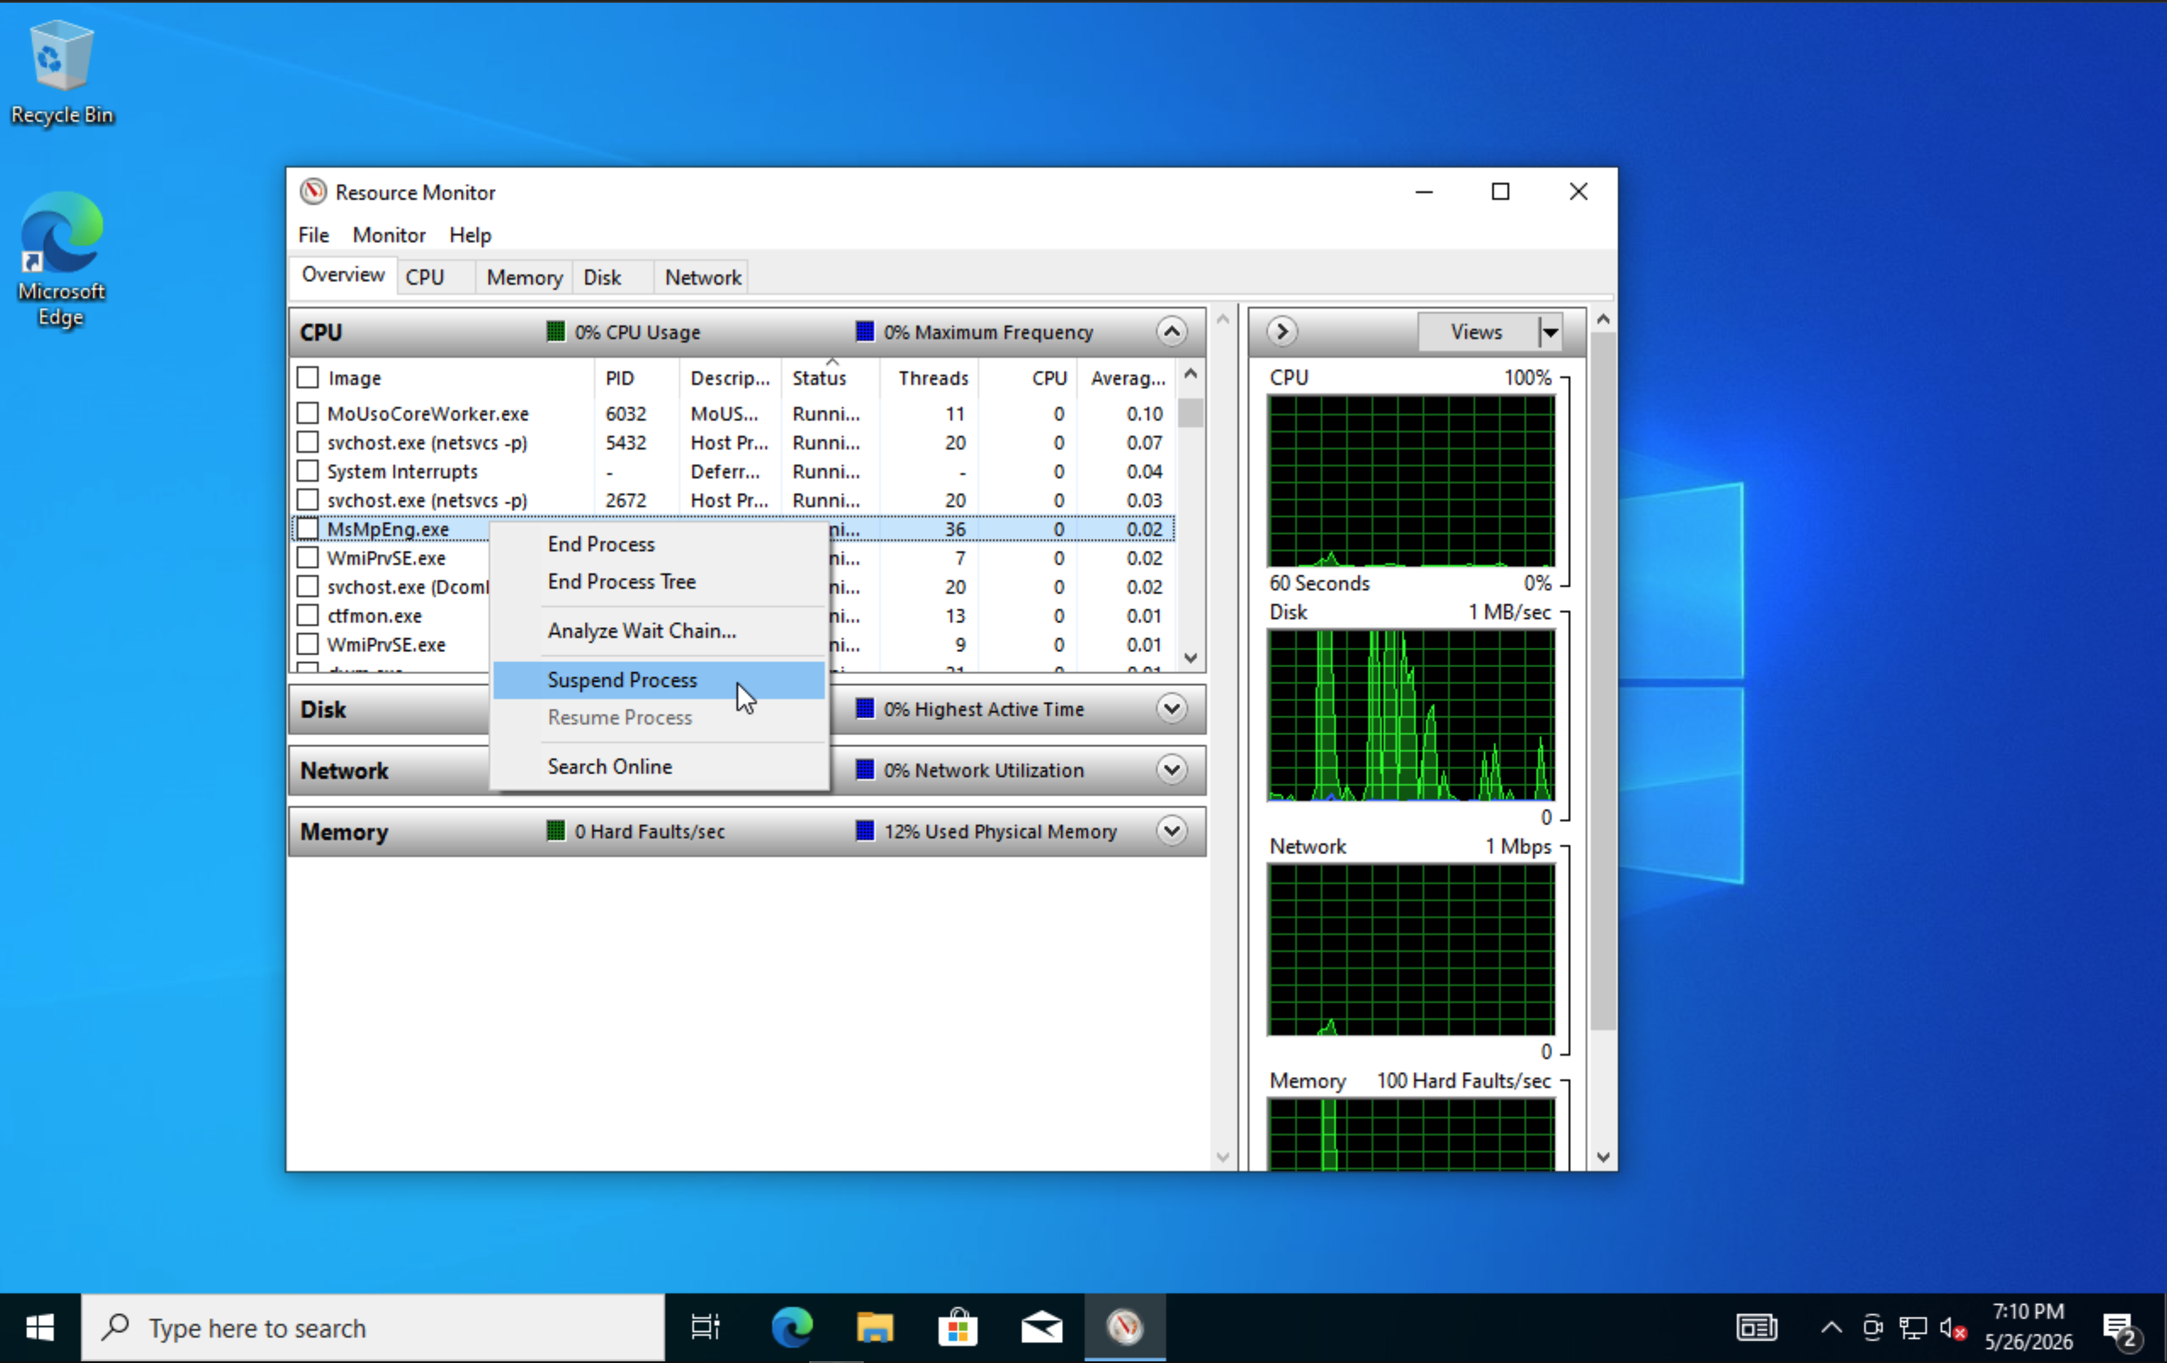Open the Microsoft Edge desktop shortcut

(x=61, y=259)
